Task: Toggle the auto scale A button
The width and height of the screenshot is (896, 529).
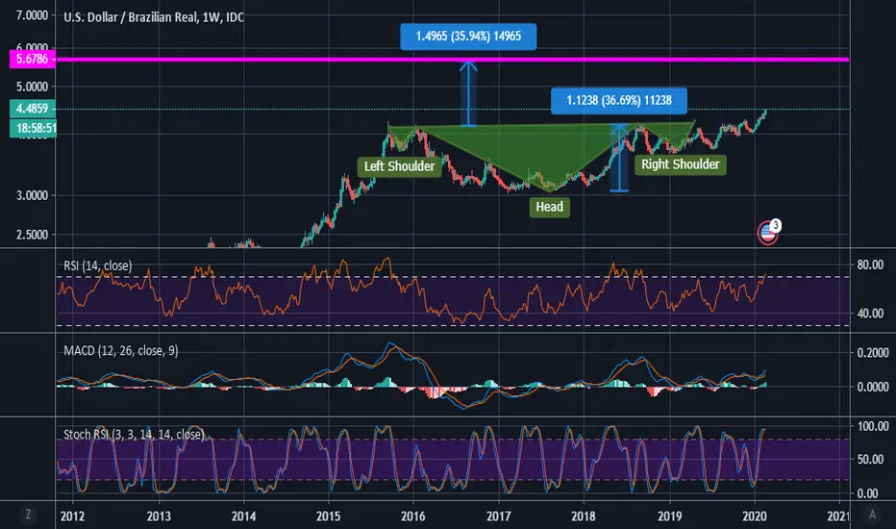Action: (x=872, y=515)
